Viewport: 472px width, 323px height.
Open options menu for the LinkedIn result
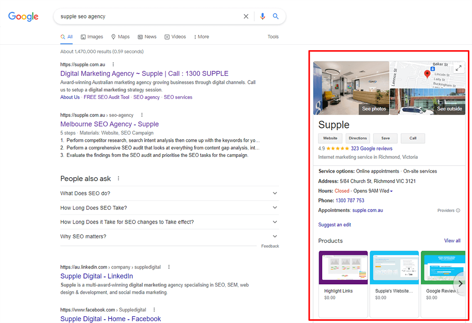[169, 267]
